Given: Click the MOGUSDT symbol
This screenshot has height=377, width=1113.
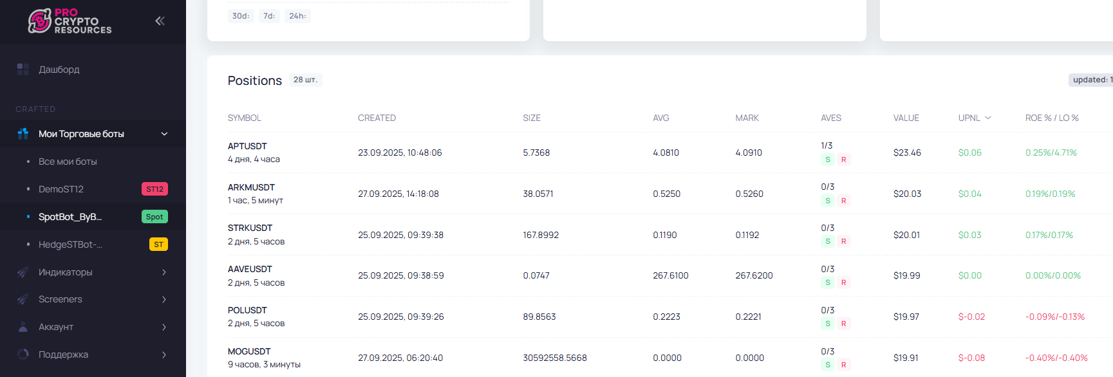Looking at the screenshot, I should coord(249,351).
